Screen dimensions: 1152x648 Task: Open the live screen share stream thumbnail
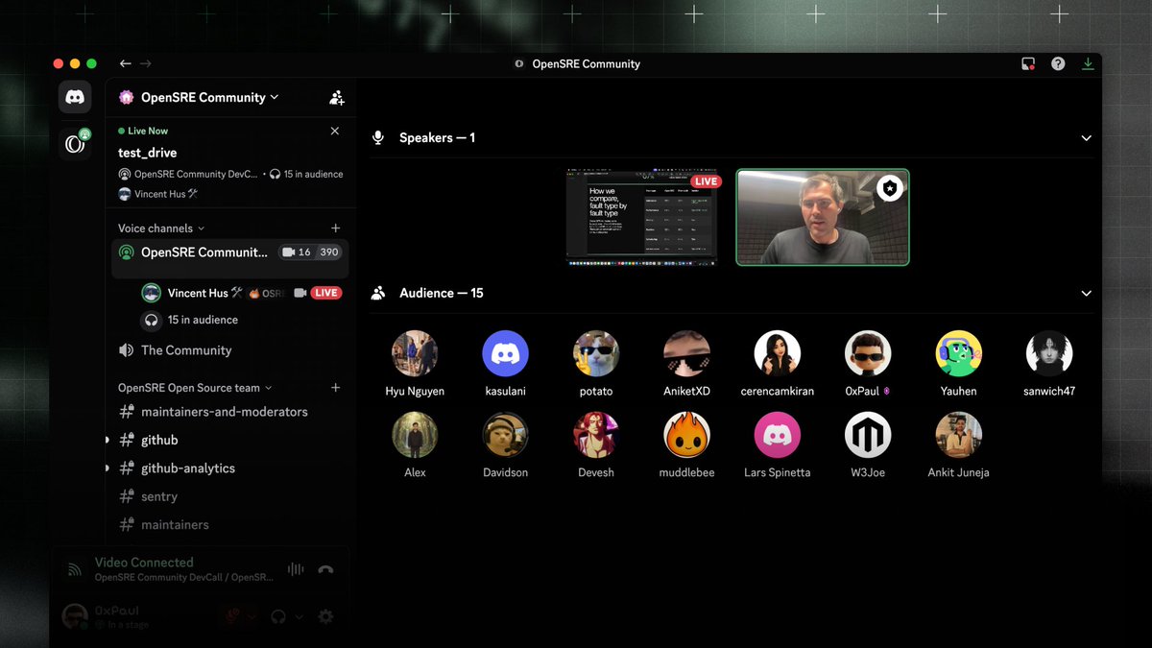point(641,218)
